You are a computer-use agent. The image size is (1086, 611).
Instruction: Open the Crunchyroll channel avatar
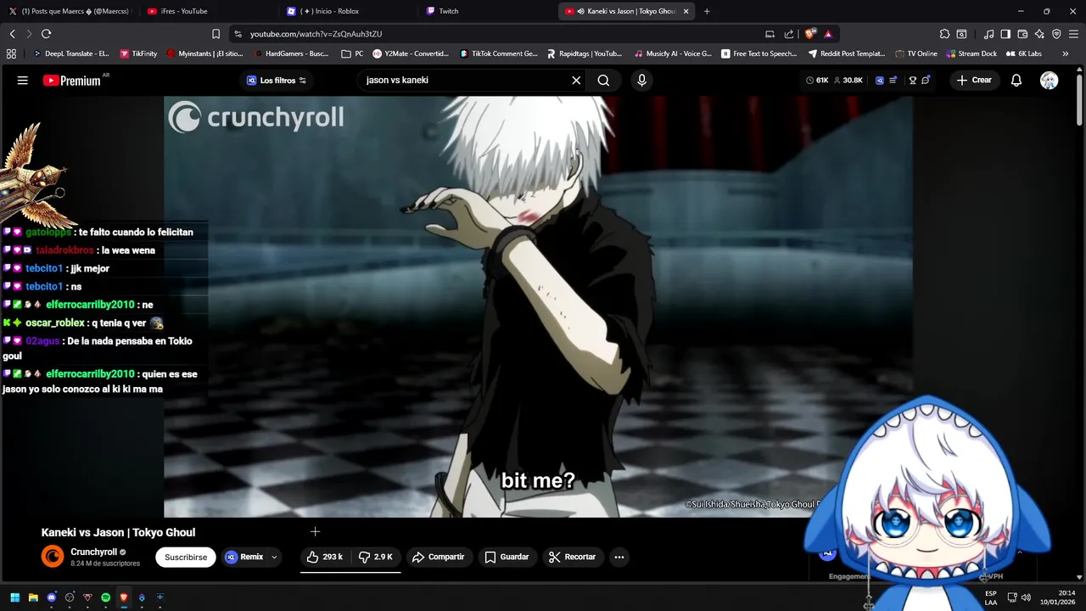[x=53, y=558]
